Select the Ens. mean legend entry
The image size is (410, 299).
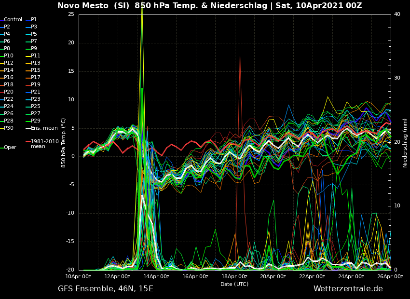pyautogui.click(x=44, y=128)
